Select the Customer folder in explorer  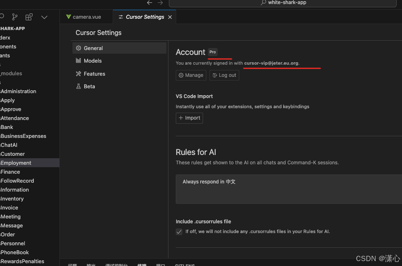(30, 154)
